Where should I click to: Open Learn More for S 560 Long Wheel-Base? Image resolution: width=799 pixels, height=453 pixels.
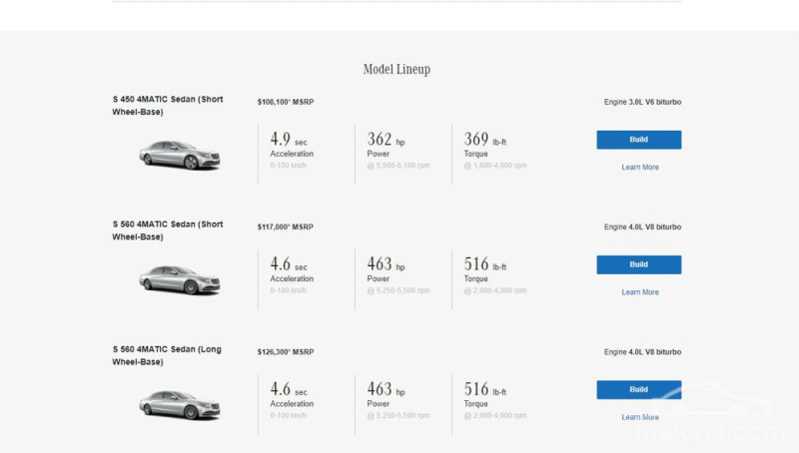tap(639, 417)
